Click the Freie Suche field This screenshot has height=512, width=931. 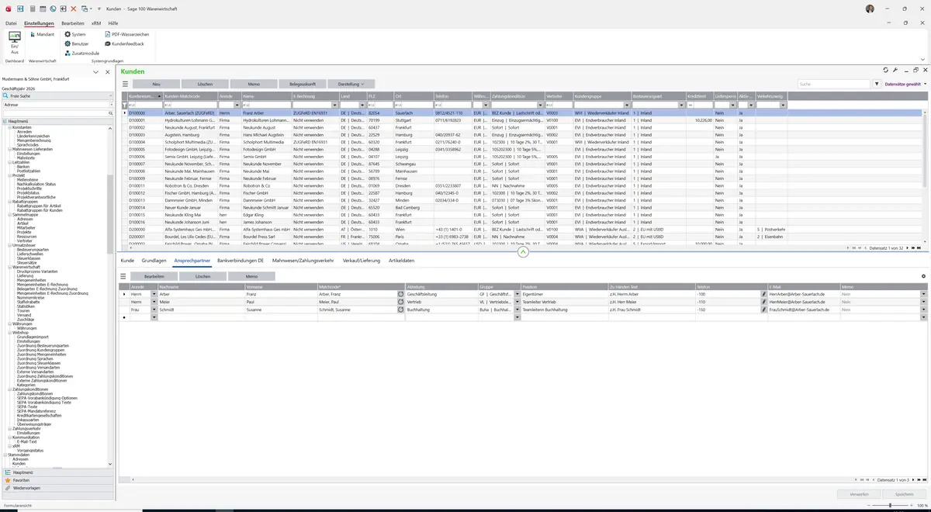[x=57, y=95]
